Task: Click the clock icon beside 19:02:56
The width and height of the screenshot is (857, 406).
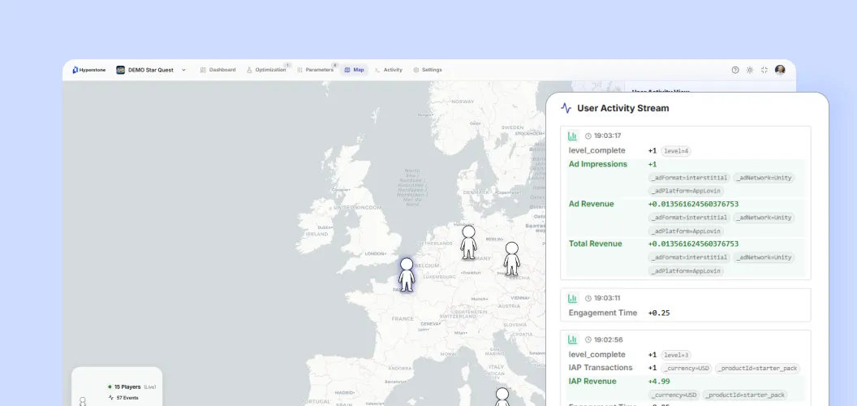Action: tap(588, 339)
